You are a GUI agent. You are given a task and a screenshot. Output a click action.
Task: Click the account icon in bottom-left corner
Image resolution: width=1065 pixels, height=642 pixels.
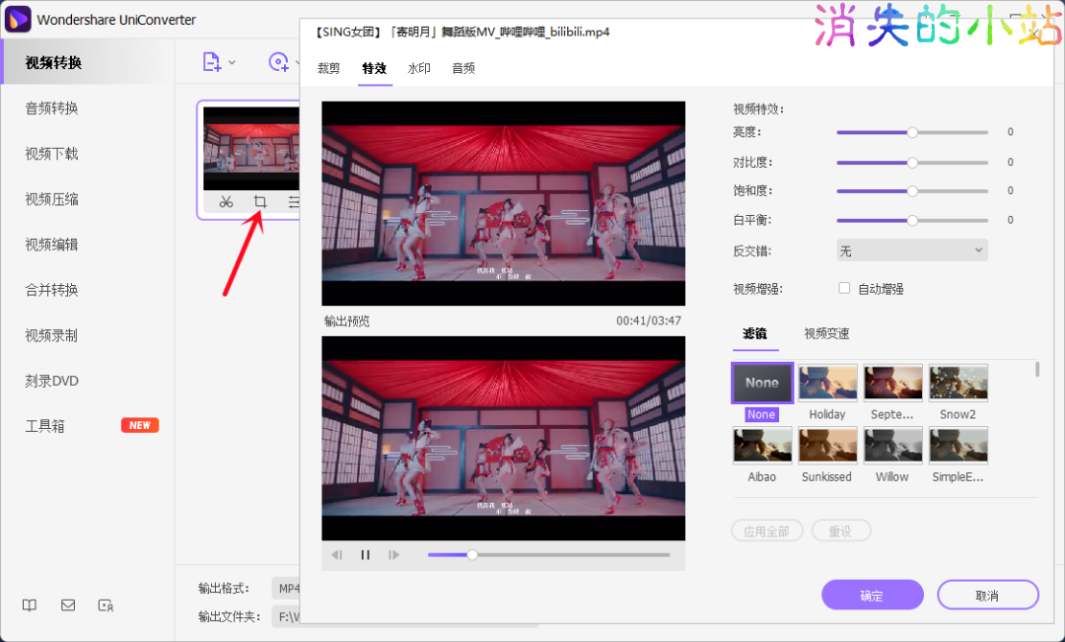coord(106,606)
